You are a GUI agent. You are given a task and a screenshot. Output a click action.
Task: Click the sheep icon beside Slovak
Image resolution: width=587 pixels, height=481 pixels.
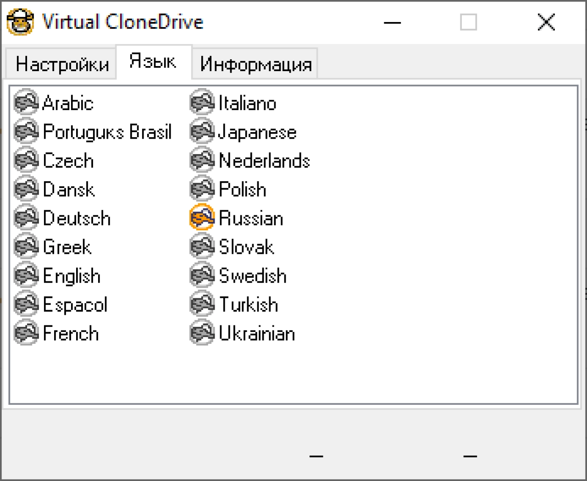click(202, 246)
